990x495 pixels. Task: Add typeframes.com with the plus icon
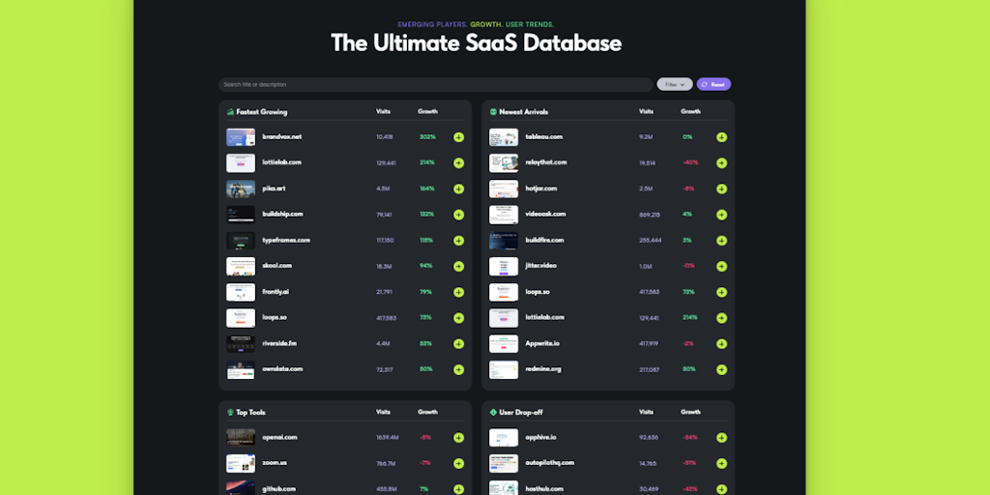click(458, 241)
